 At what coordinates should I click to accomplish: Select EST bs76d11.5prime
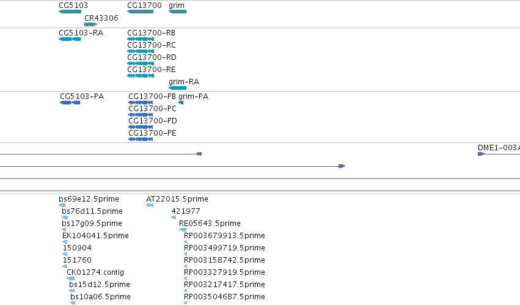pos(92,211)
